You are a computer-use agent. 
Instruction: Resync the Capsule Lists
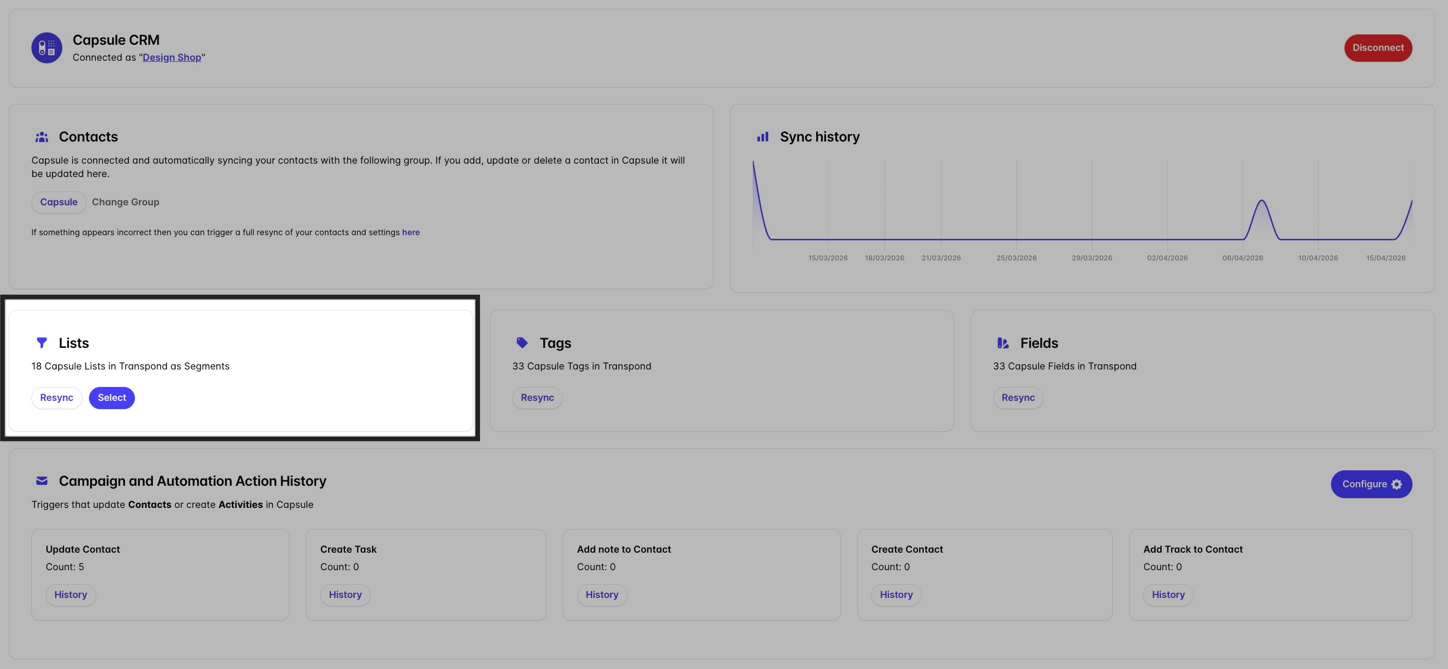click(x=56, y=398)
